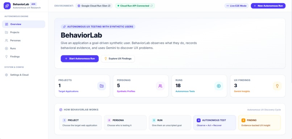The height and width of the screenshot is (139, 292).
Task: Click the lightbulb icon in Explore UX Findings
Action: [x=105, y=58]
